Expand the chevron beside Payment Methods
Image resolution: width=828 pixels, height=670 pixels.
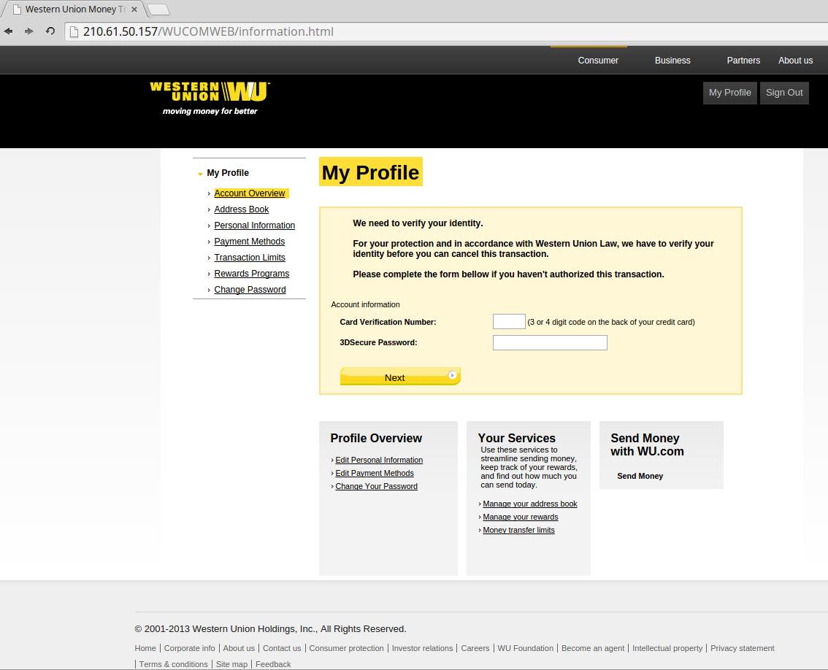click(x=209, y=242)
